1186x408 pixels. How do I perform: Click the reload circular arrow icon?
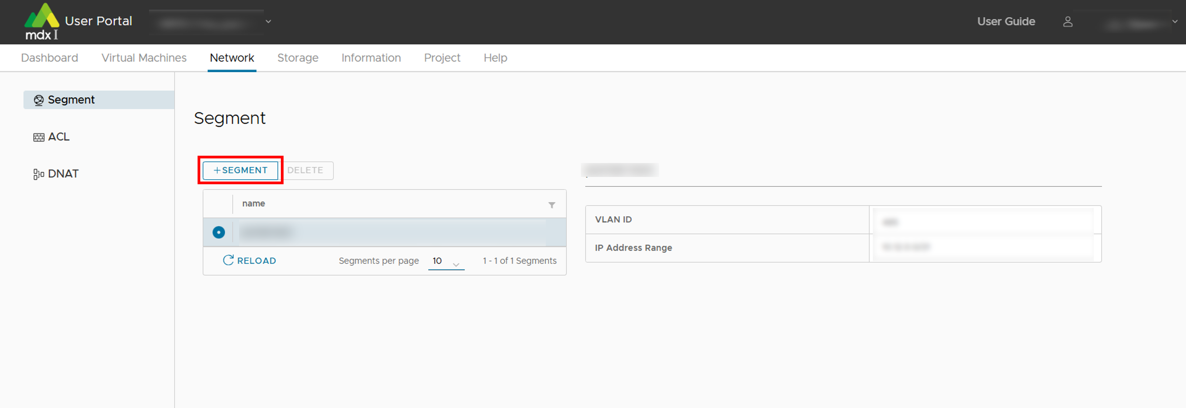coord(228,261)
